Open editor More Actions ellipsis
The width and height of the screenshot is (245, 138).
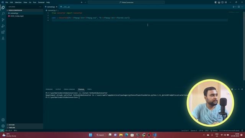click(x=242, y=7)
